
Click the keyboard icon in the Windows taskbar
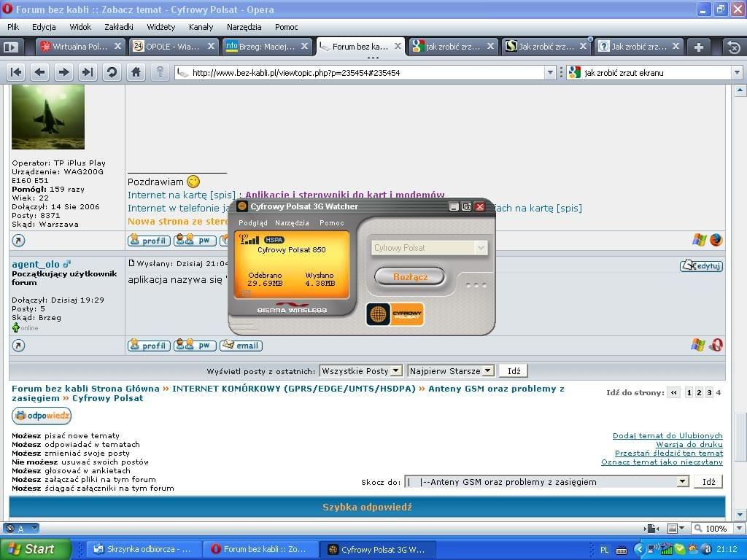click(622, 550)
